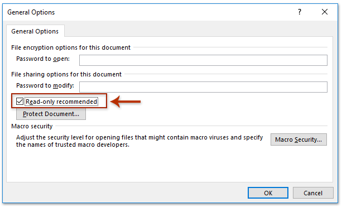Viewport: 342px width, 207px height.
Task: Click 'File sharing options for this document' heading
Action: 66,74
